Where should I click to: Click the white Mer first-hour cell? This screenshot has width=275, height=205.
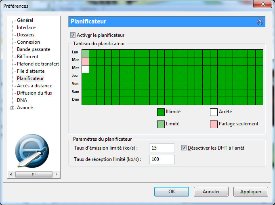86,69
